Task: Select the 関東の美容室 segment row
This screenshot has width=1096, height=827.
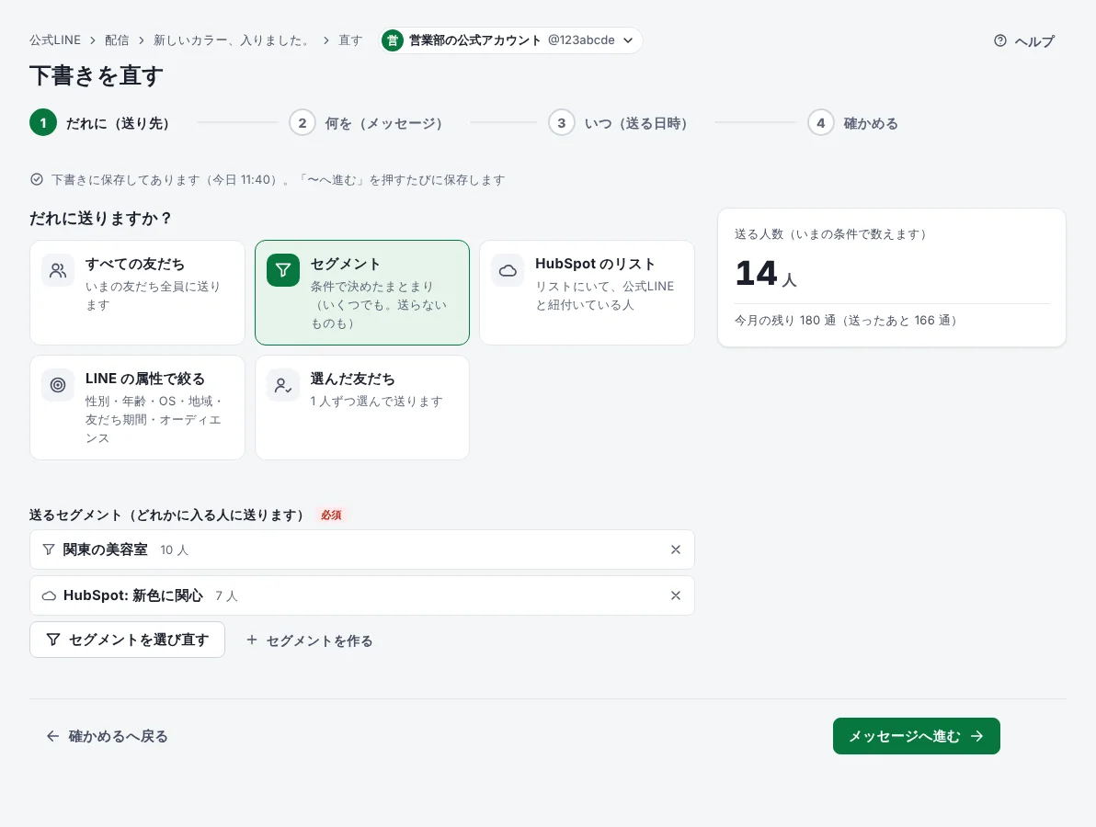Action: [362, 549]
